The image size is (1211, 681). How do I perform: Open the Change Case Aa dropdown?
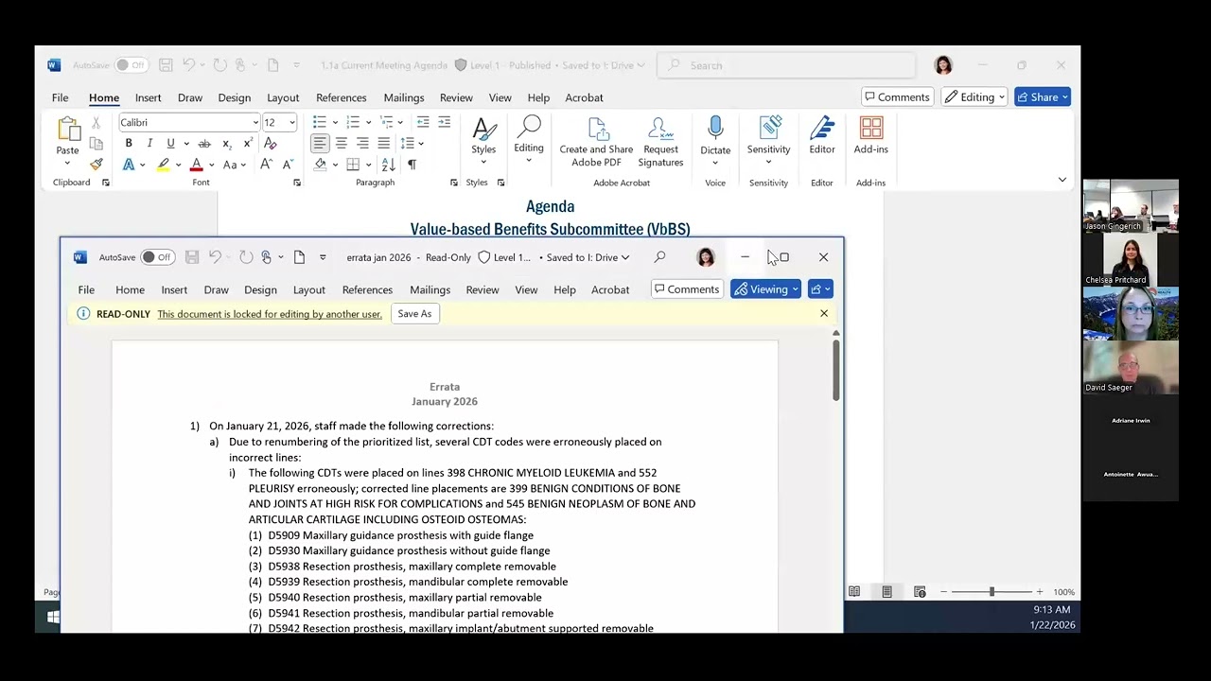234,165
